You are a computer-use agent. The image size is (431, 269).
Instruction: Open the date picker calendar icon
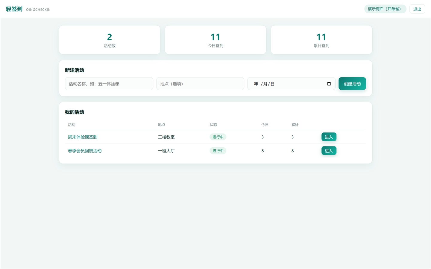pyautogui.click(x=329, y=84)
